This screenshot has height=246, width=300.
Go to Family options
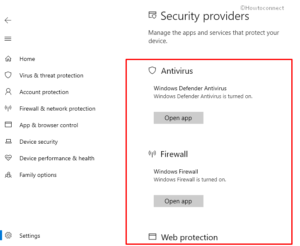[x=38, y=175]
